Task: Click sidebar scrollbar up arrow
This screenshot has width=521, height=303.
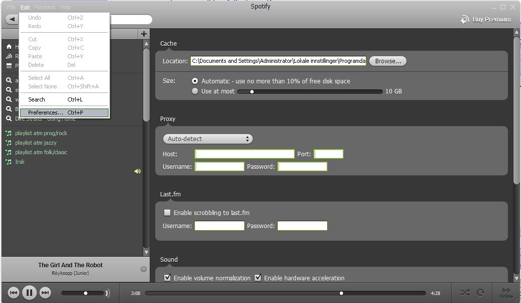Action: (146, 44)
